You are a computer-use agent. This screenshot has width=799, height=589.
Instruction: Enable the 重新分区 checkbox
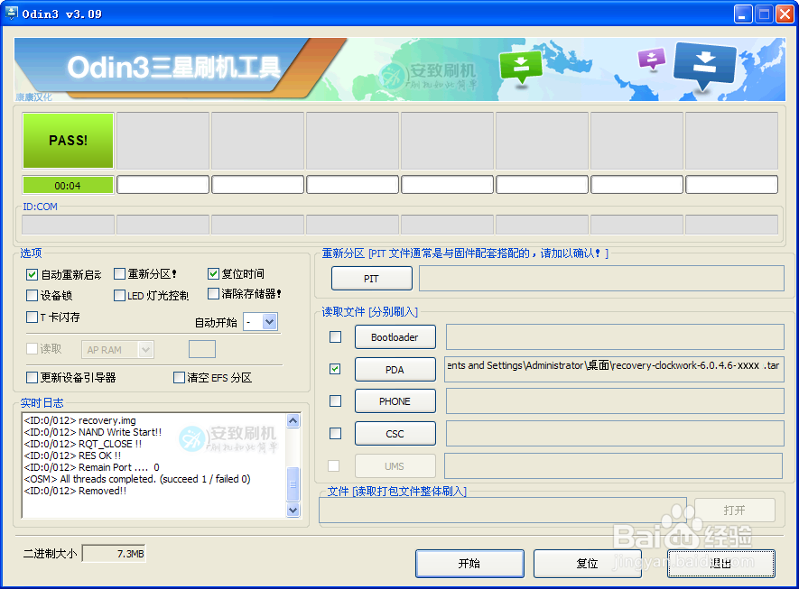pyautogui.click(x=119, y=274)
